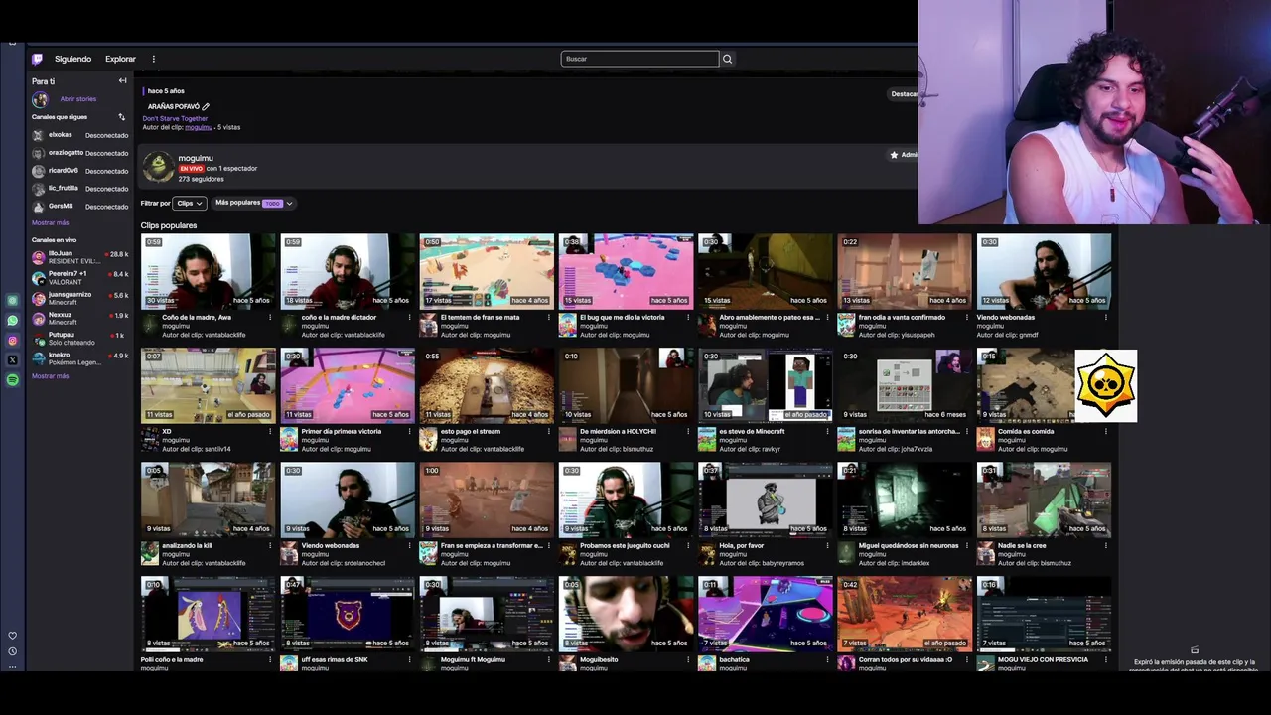
Task: Click the star button right of moguimu
Action: [x=903, y=155]
